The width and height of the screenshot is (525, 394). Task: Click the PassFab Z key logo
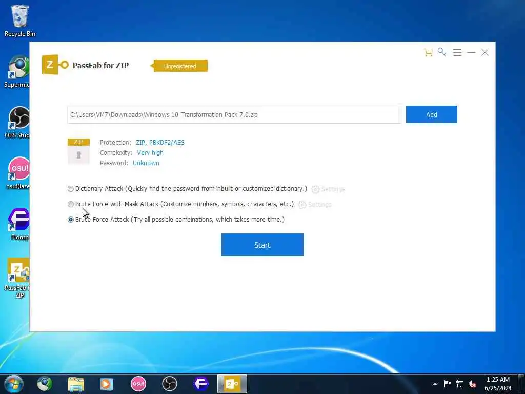coord(55,65)
